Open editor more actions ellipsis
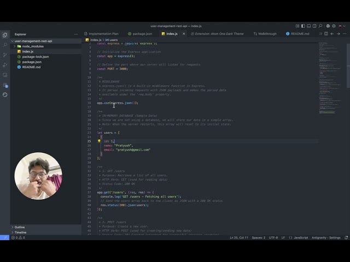Viewport: 350px width, 262px height. pos(345,34)
